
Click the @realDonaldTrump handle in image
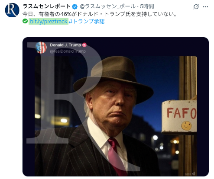coord(68,51)
